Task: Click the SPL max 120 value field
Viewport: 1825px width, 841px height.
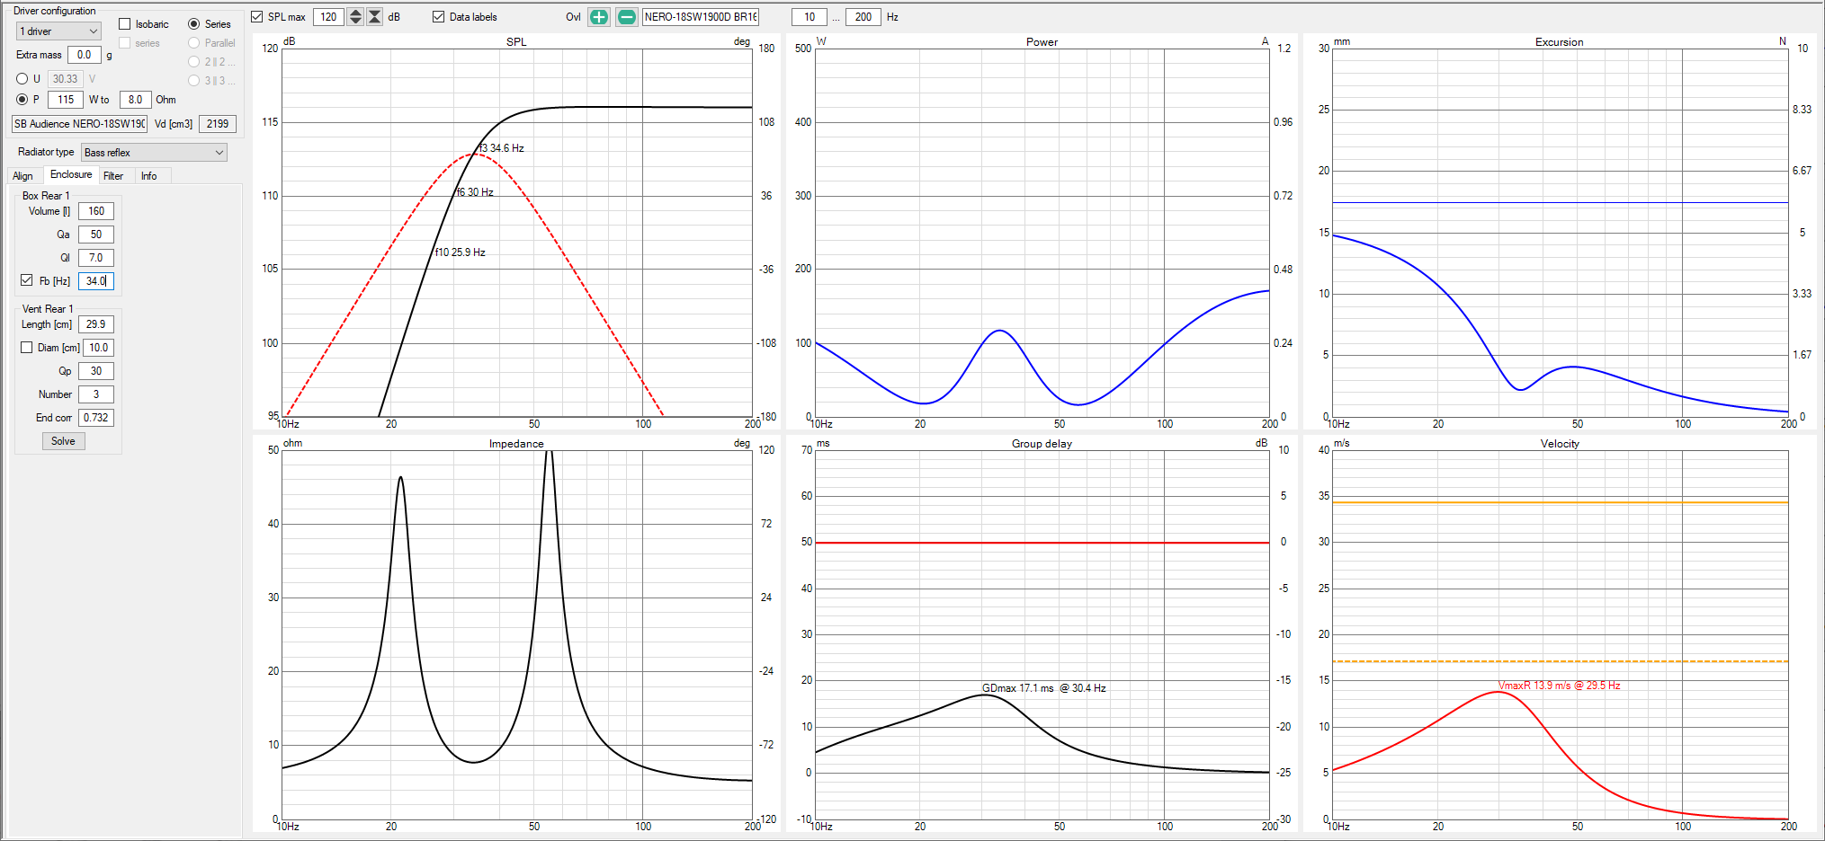Action: [x=328, y=17]
